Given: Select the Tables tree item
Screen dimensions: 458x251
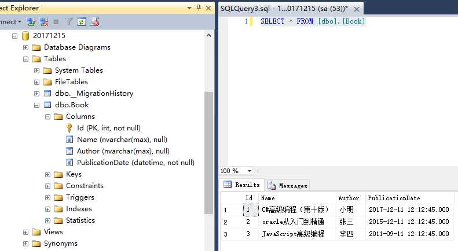Looking at the screenshot, I should [x=54, y=59].
